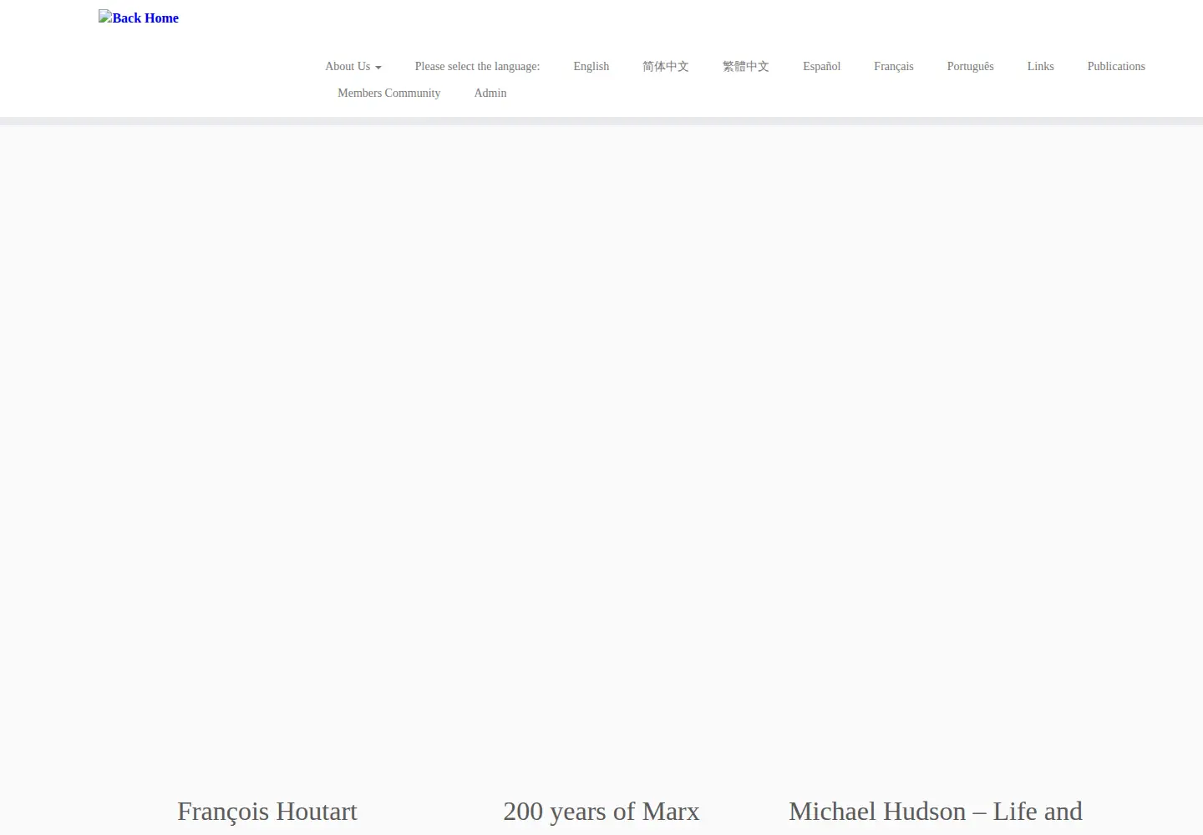The image size is (1203, 835).
Task: Select Français language option
Action: point(894,66)
